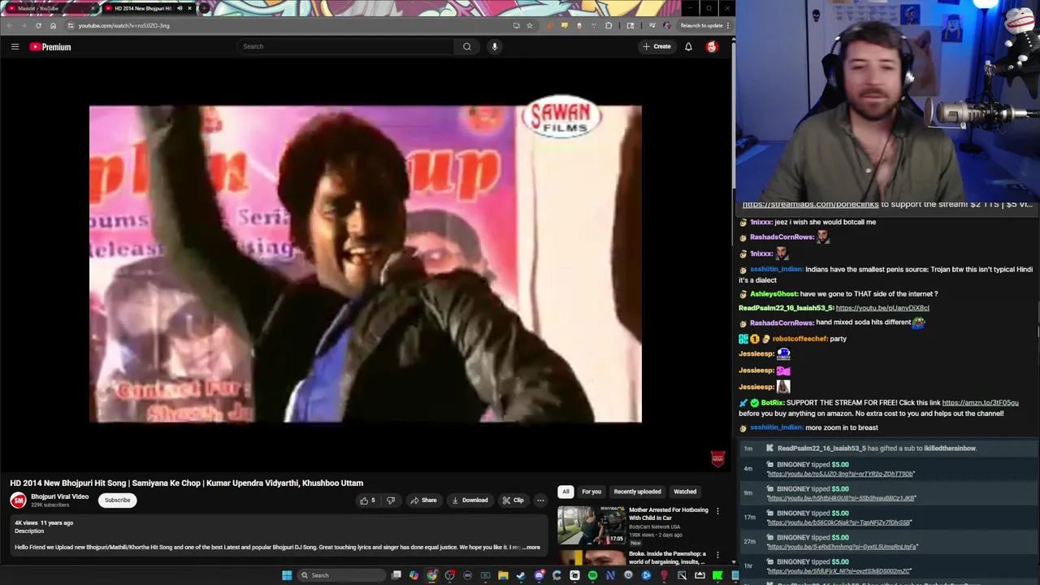Open options for Mother Arrested video
The width and height of the screenshot is (1040, 585).
point(717,511)
